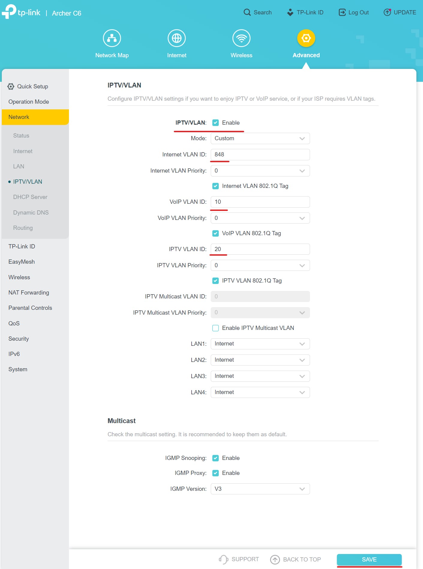The height and width of the screenshot is (569, 423).
Task: Open the LAN1 port dropdown
Action: coord(260,344)
